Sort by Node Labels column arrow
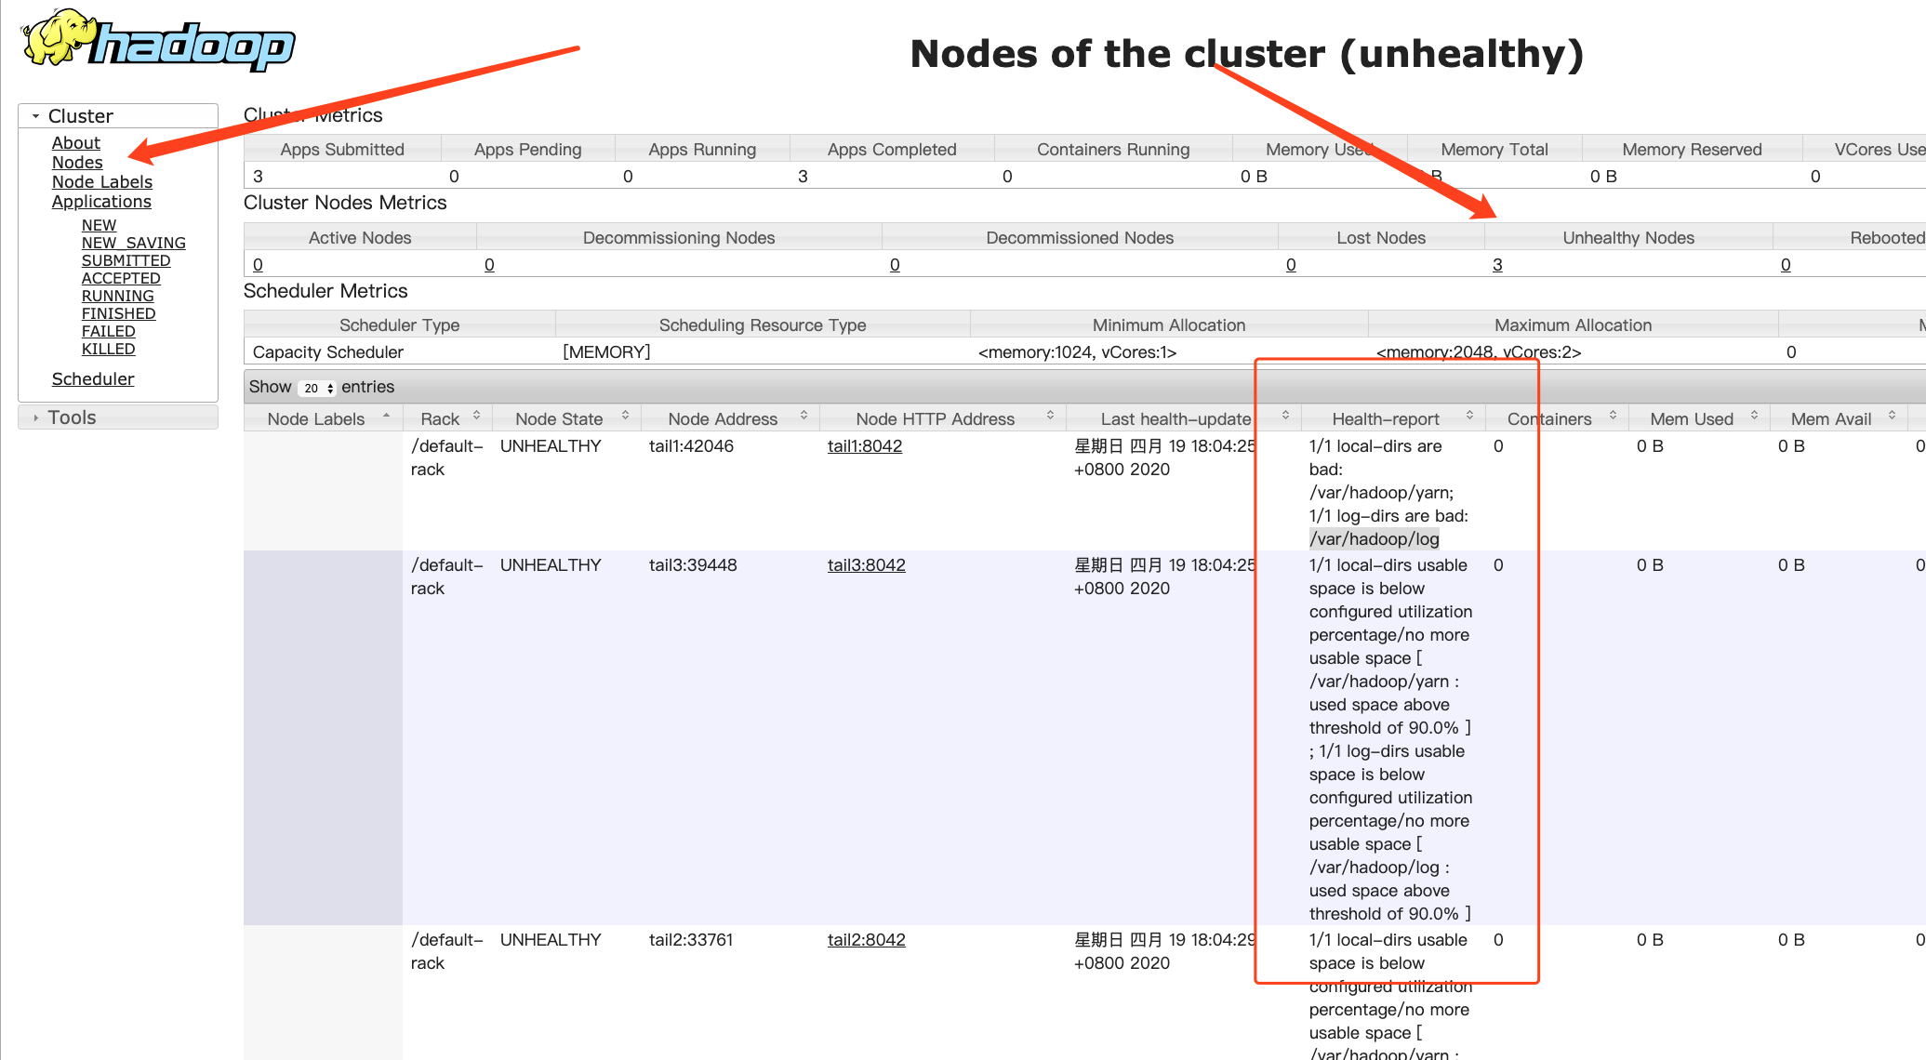Viewport: 1926px width, 1060px height. coord(386,416)
